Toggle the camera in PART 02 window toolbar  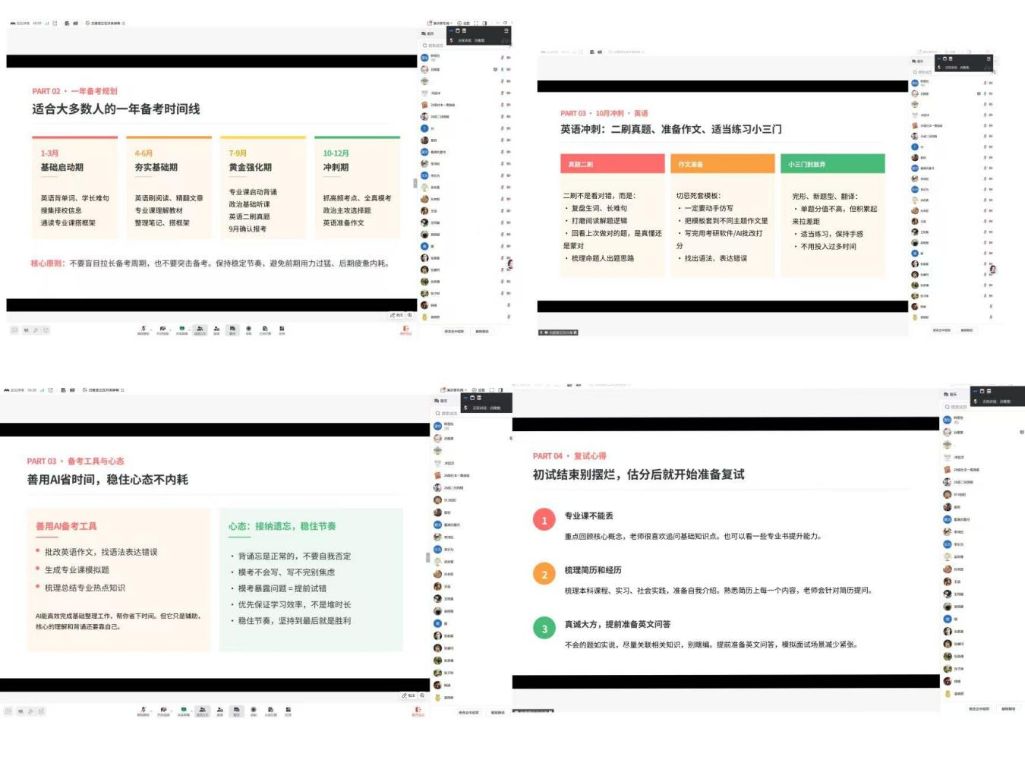pos(162,329)
